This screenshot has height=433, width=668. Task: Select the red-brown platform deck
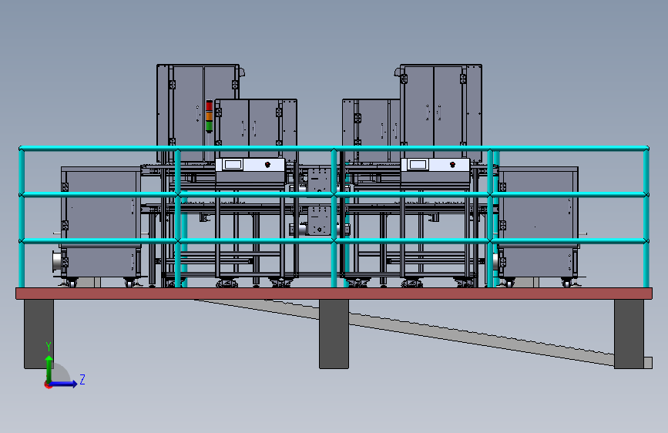334,294
